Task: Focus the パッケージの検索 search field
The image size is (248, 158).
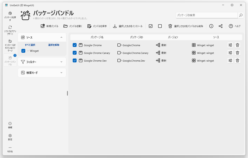Action: tap(207, 15)
